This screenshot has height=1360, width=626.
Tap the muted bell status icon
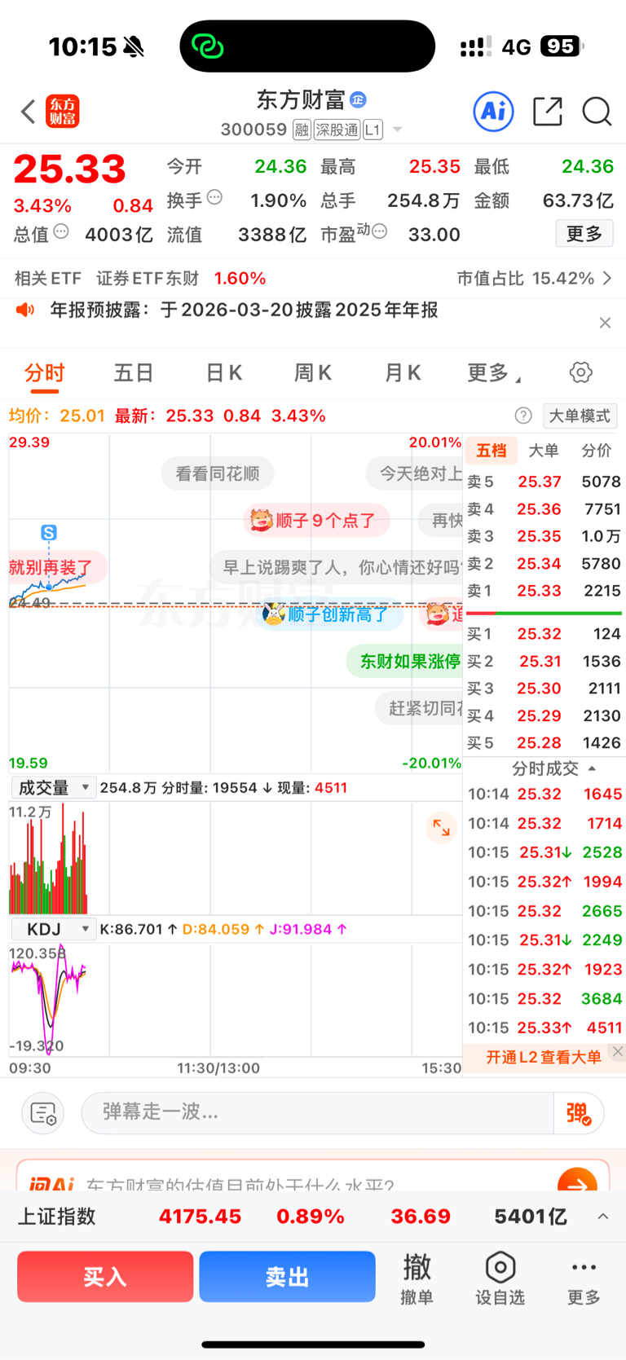tap(134, 46)
